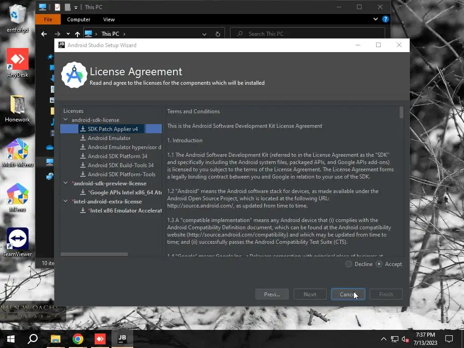Go forward in This PC explorer window
This screenshot has height=348, width=464.
(58, 34)
